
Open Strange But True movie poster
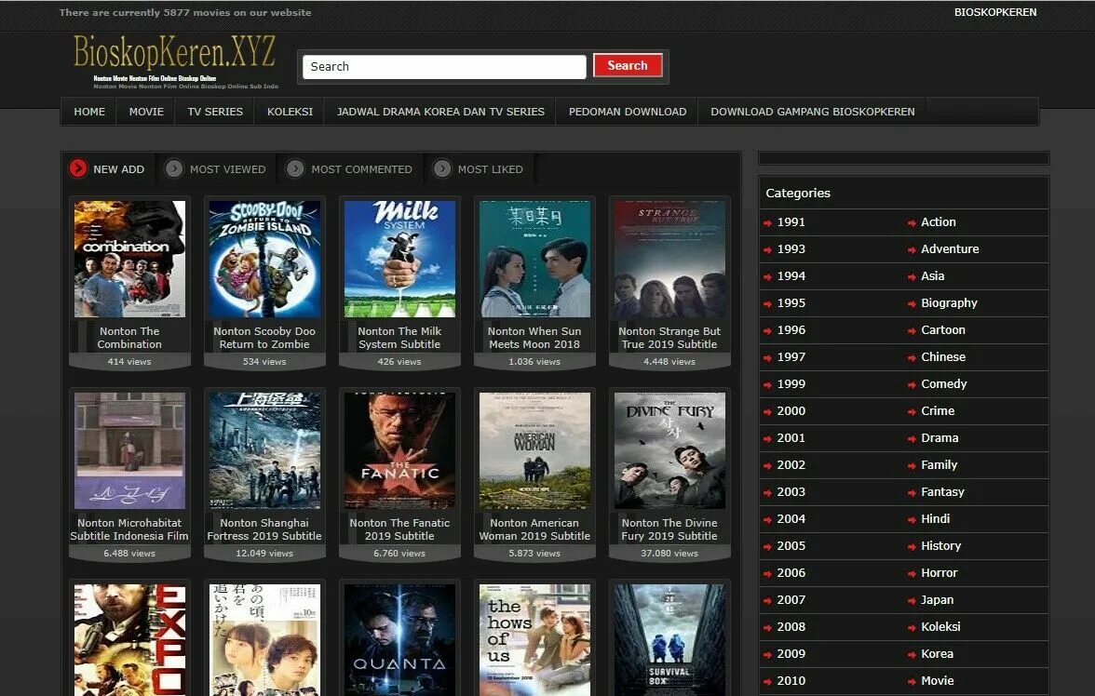pyautogui.click(x=669, y=259)
